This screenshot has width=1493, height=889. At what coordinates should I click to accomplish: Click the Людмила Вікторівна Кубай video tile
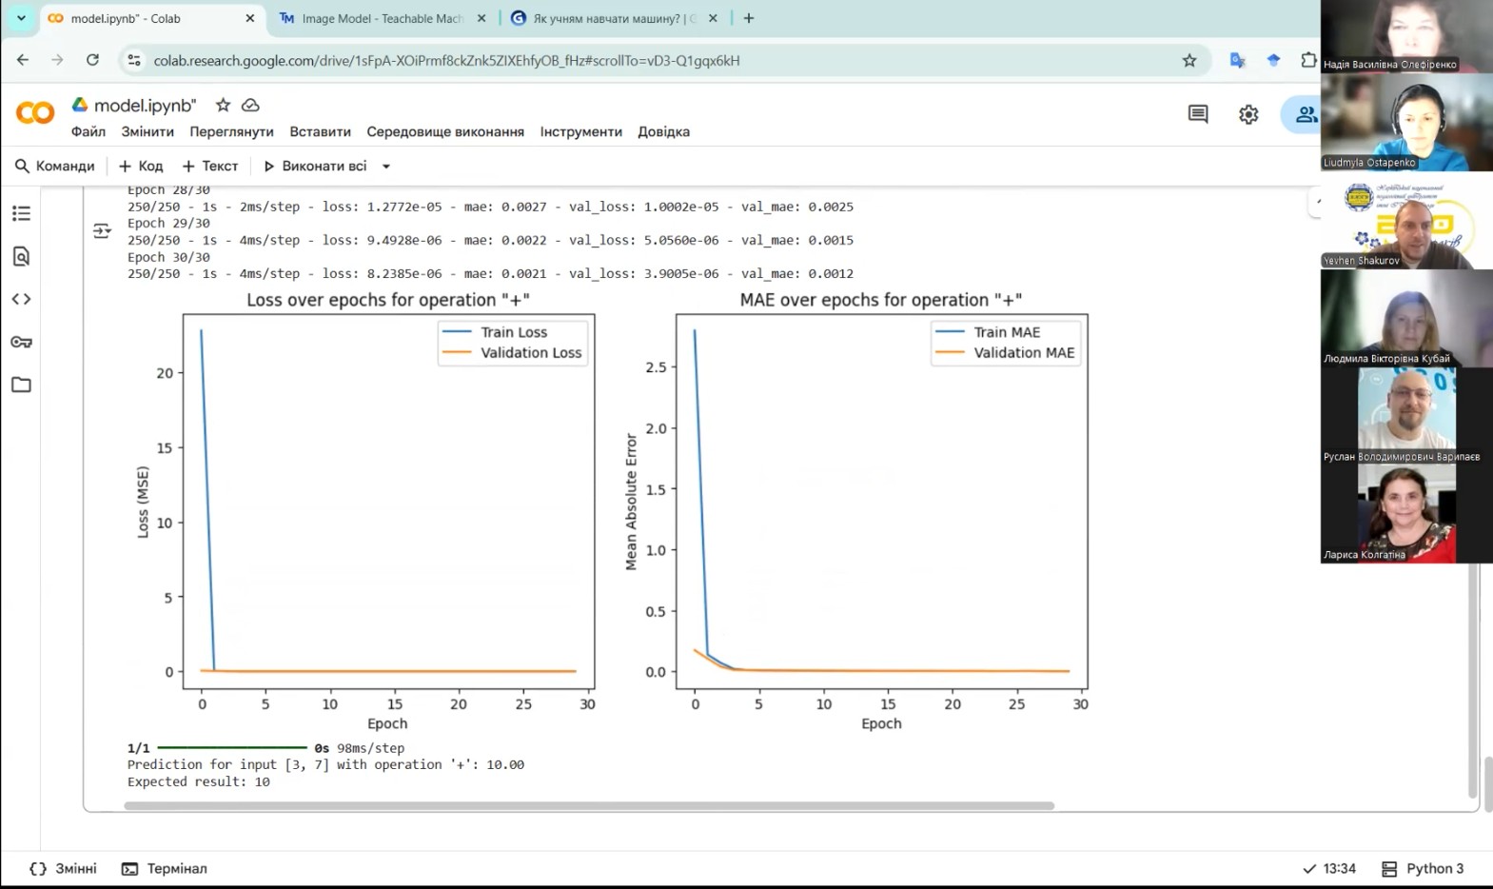pos(1406,318)
